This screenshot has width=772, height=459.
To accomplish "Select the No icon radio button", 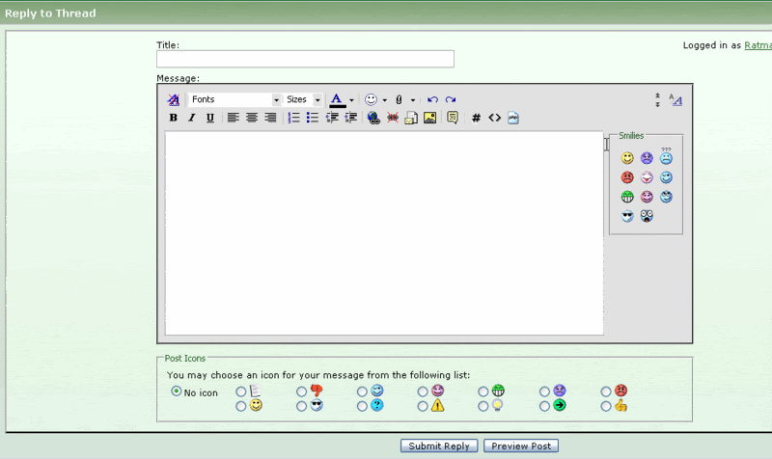I will click(x=176, y=391).
